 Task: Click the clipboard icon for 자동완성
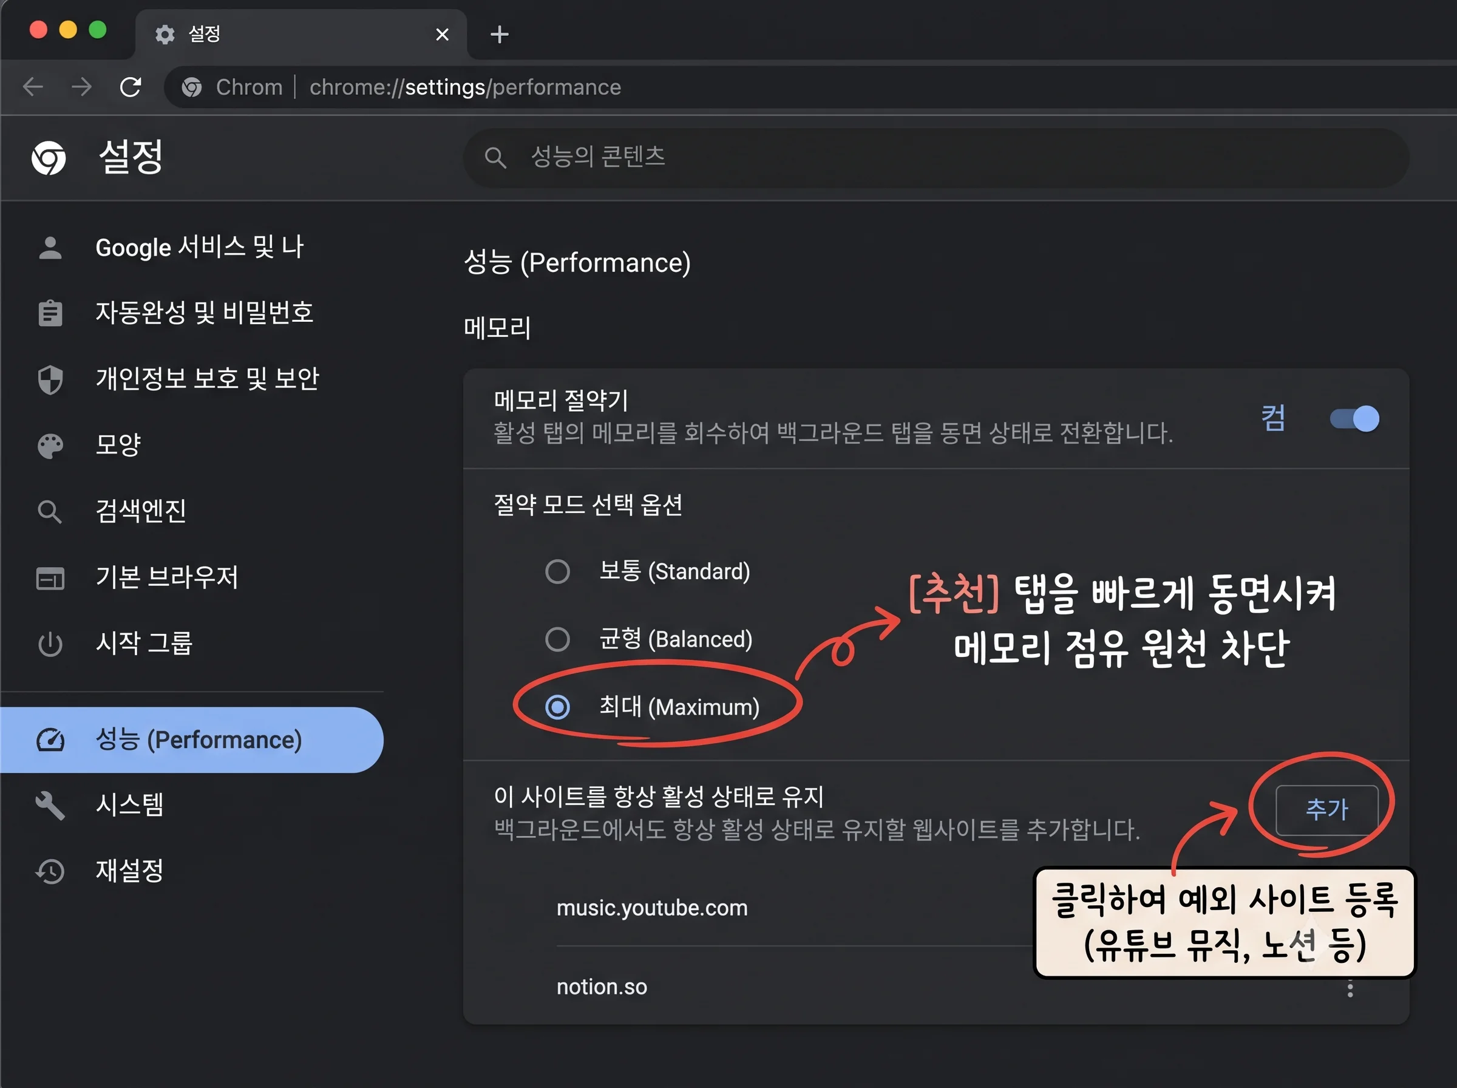click(x=50, y=313)
